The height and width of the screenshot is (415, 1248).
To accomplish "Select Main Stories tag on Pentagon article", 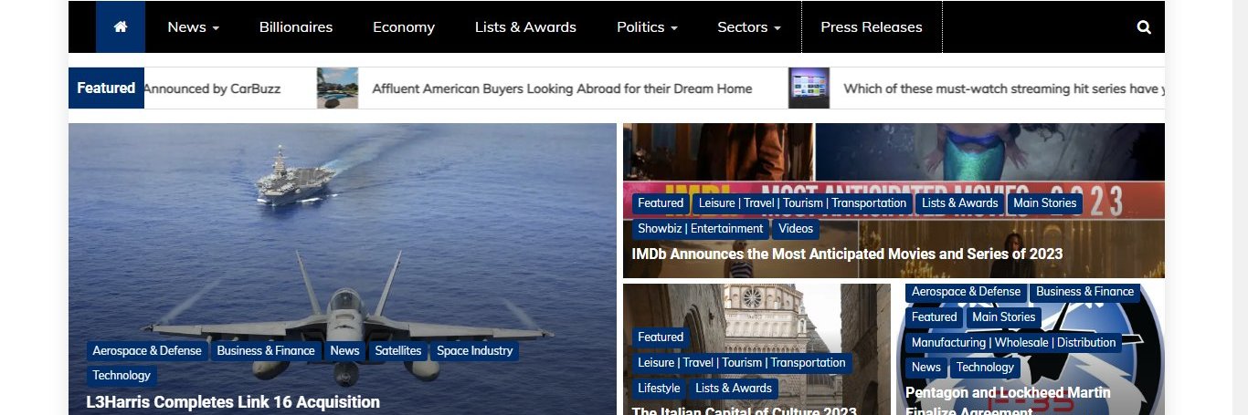I will (1003, 317).
